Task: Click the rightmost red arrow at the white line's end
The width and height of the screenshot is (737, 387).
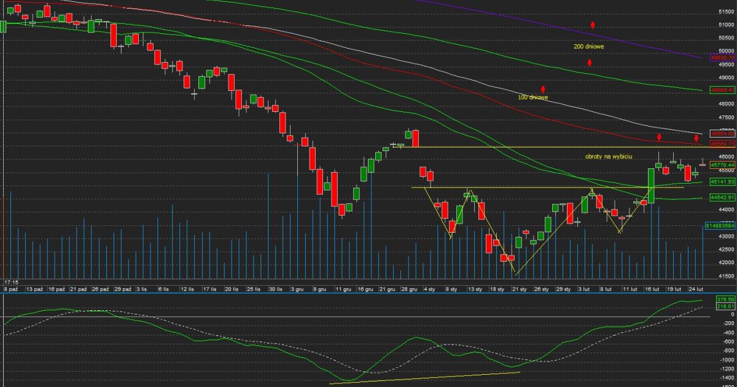Action: (697, 138)
